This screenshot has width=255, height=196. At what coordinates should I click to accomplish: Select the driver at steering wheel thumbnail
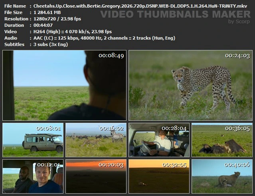159,140
